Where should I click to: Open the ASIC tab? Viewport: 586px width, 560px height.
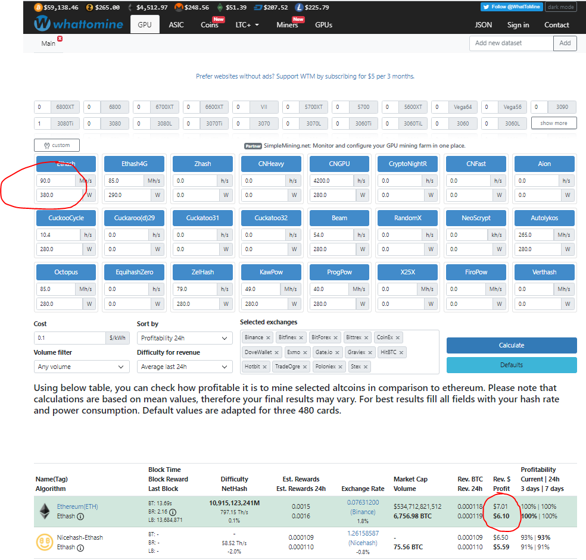pos(176,24)
